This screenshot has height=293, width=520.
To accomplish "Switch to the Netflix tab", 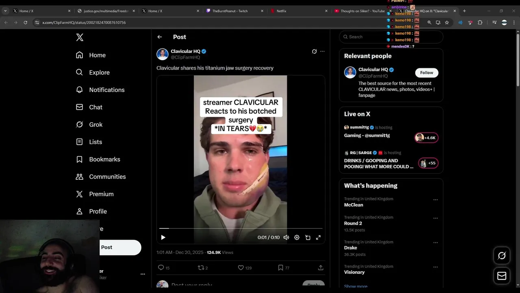I will [299, 11].
